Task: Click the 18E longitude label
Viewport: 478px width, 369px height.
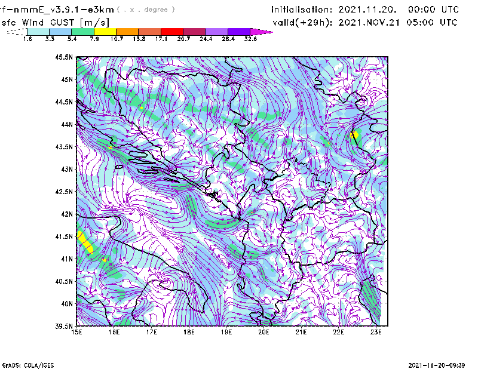Action: point(189,332)
